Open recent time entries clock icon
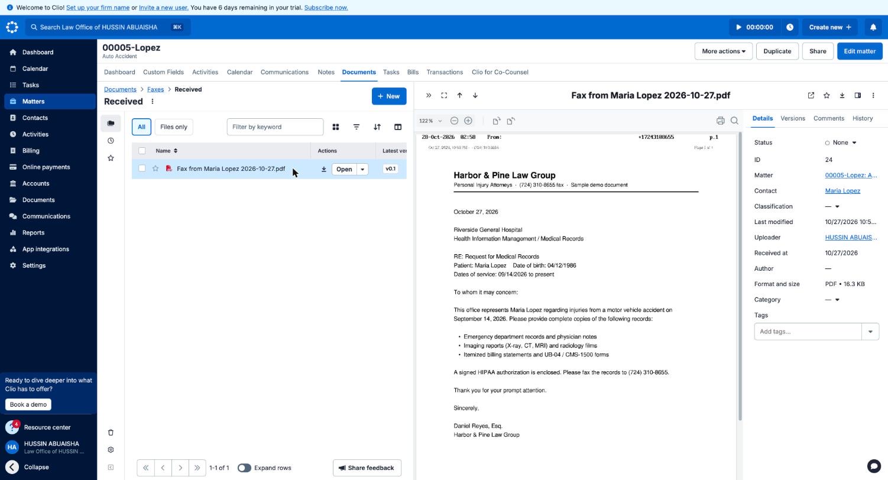The height and width of the screenshot is (480, 888). [790, 27]
